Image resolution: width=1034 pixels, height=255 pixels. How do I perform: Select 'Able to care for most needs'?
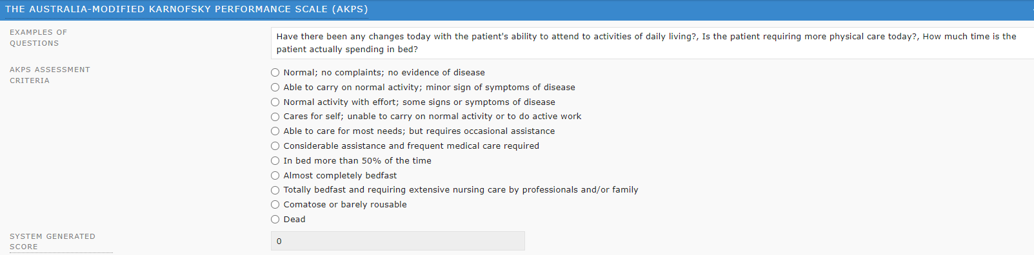(275, 131)
